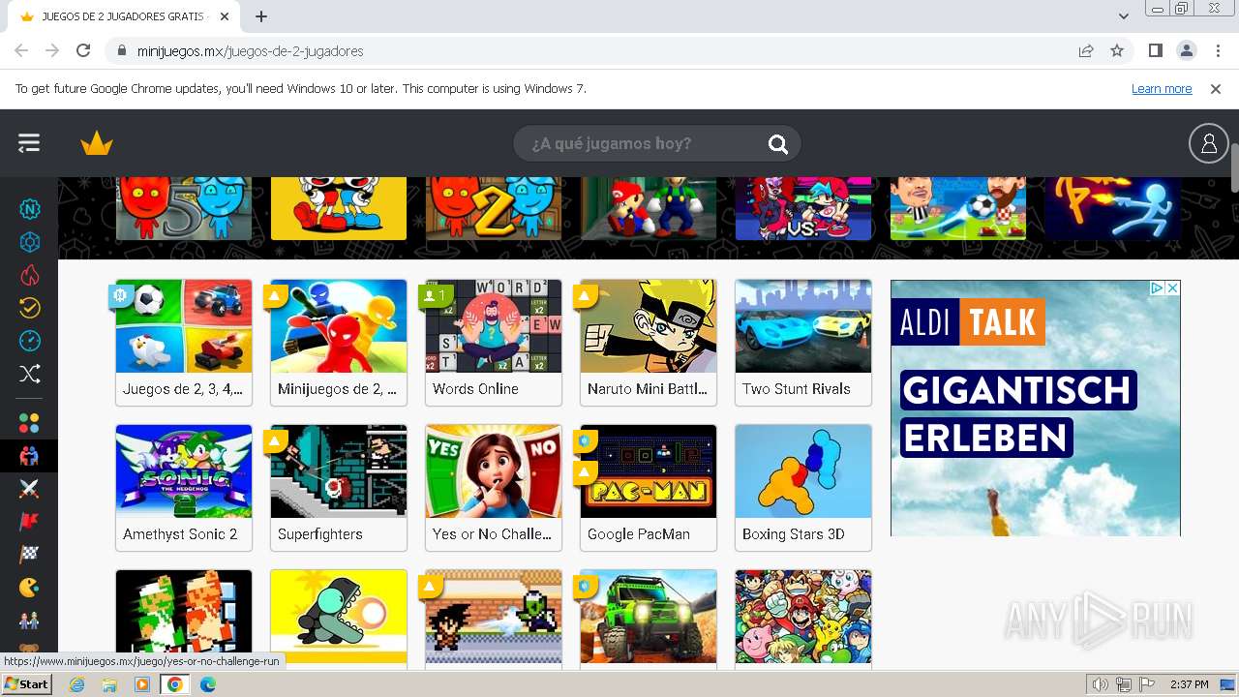
Task: Open the Superfighters game card
Action: [339, 488]
